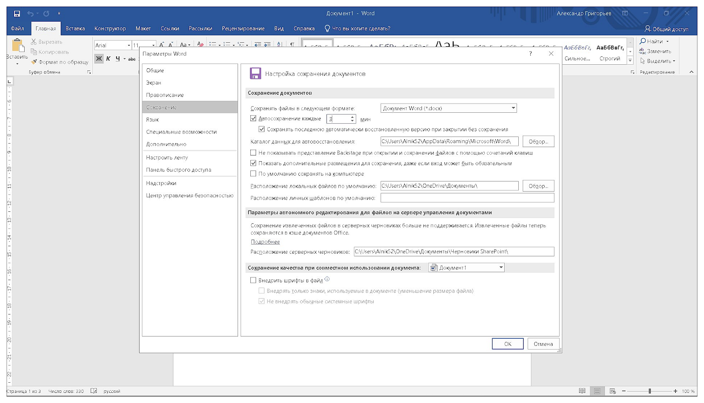Open dialog help with the question mark
The image size is (704, 403).
point(530,54)
